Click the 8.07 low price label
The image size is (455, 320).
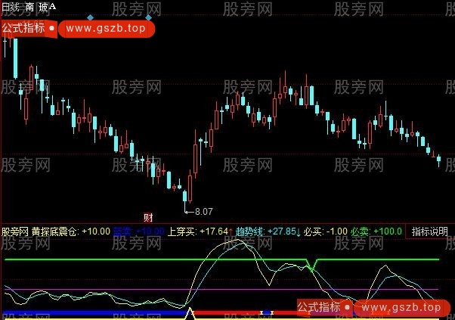click(203, 212)
